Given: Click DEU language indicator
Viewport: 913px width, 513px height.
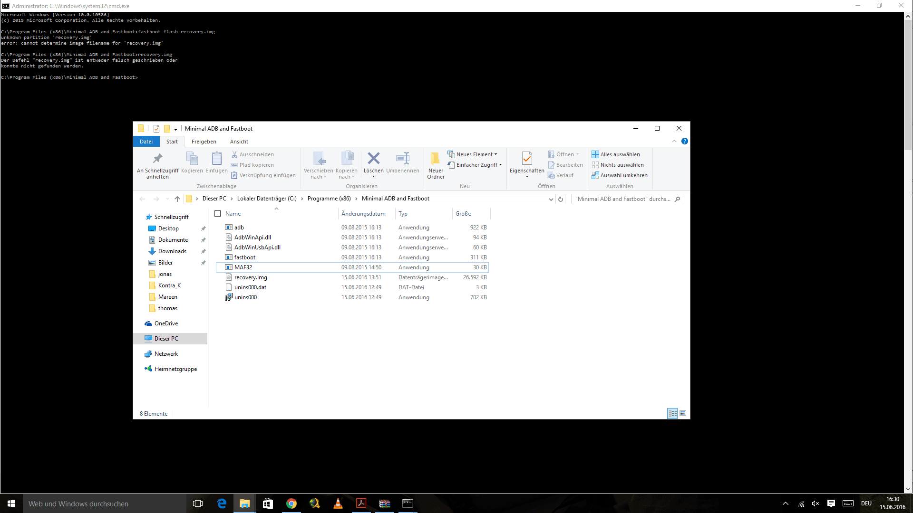Looking at the screenshot, I should [x=866, y=503].
